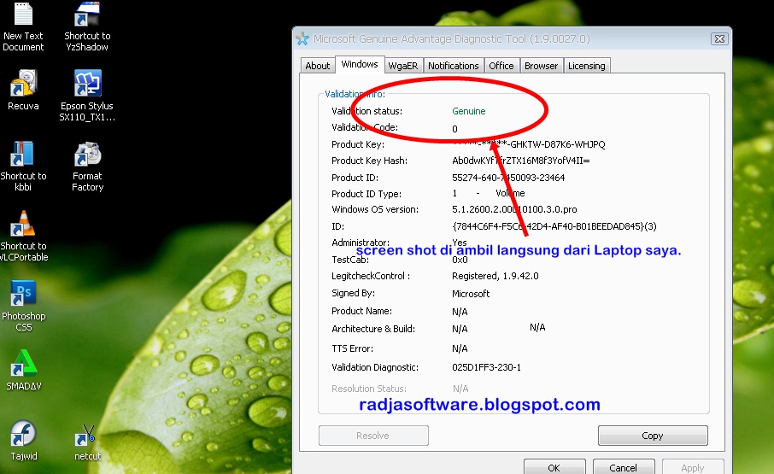The height and width of the screenshot is (474, 774).
Task: Click the ID value starting with {7844C6F4
Action: pyautogui.click(x=554, y=226)
